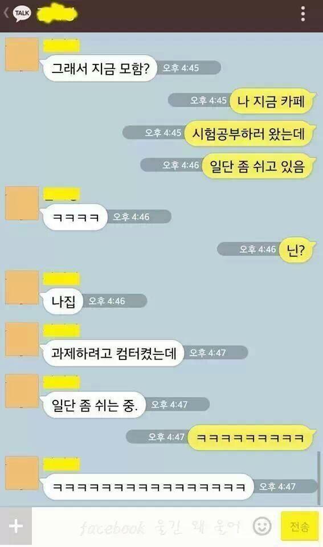Open the plus attachment button
323x547 pixels.
point(16,526)
